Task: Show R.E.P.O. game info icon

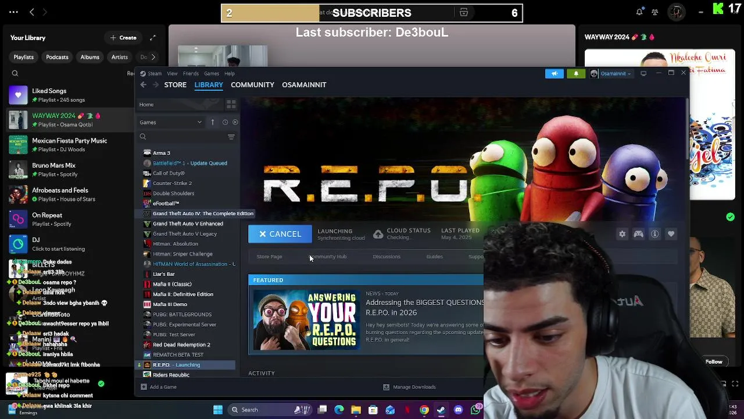Action: (x=655, y=234)
